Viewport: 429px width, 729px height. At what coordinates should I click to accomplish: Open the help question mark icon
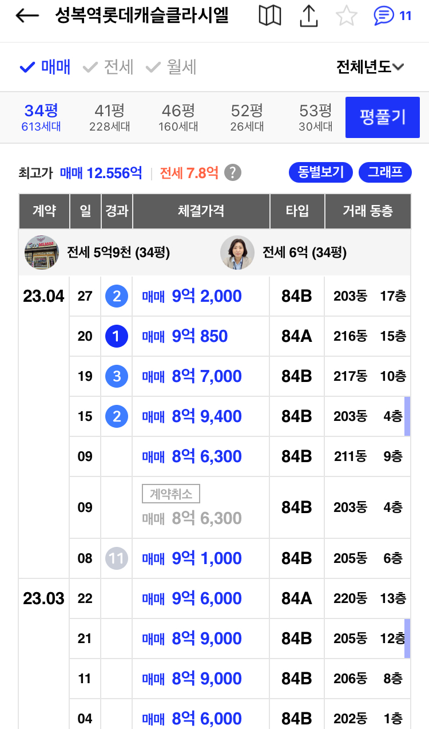coord(232,172)
